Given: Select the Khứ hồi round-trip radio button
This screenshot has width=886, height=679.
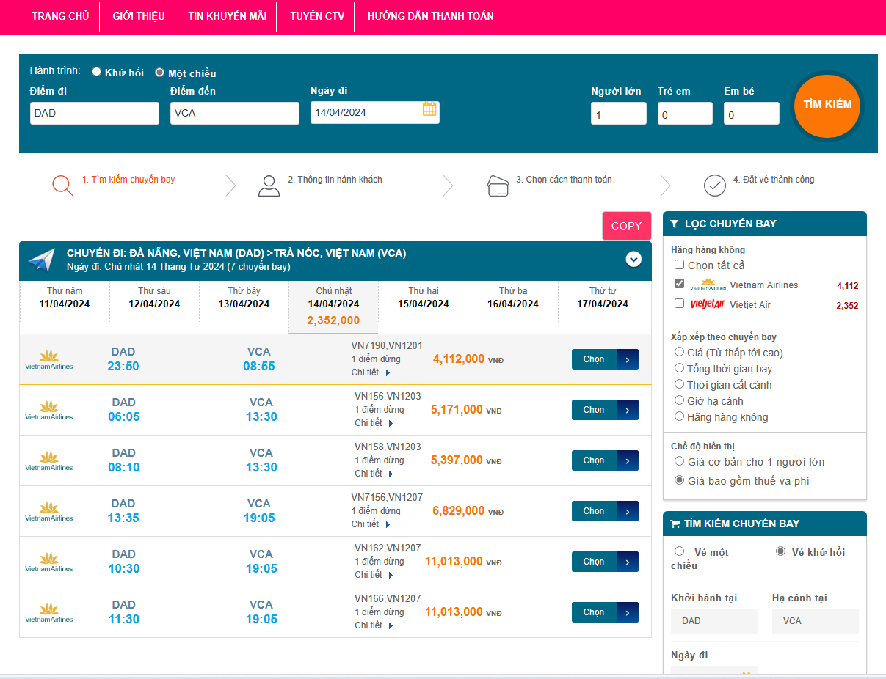Looking at the screenshot, I should pyautogui.click(x=96, y=72).
